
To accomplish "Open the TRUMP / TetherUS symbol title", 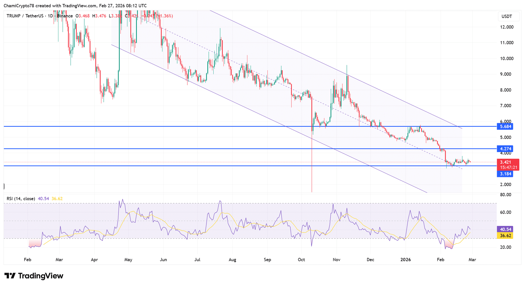I will coord(25,16).
